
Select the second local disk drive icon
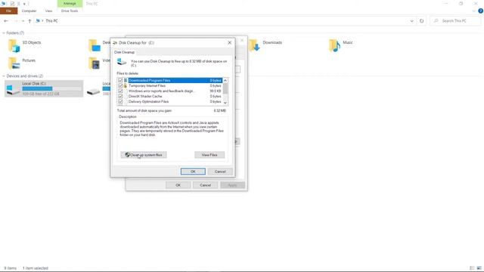tap(93, 91)
